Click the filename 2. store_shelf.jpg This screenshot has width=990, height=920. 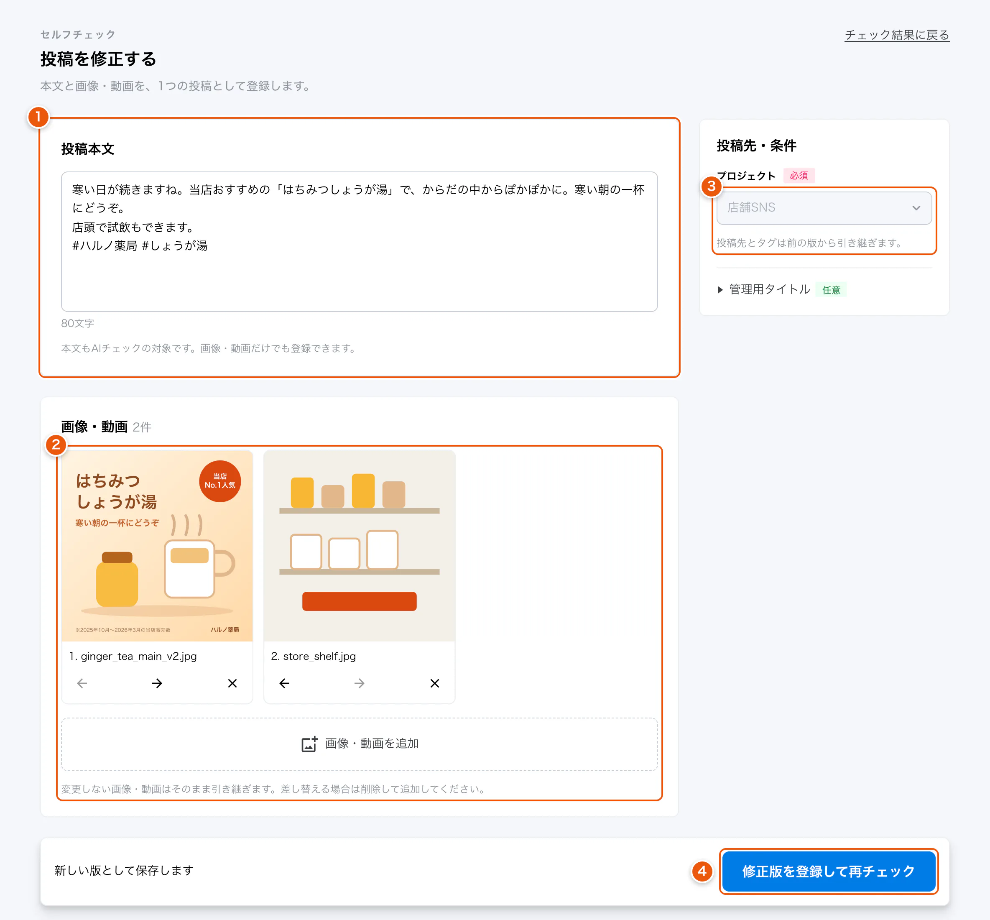(313, 656)
